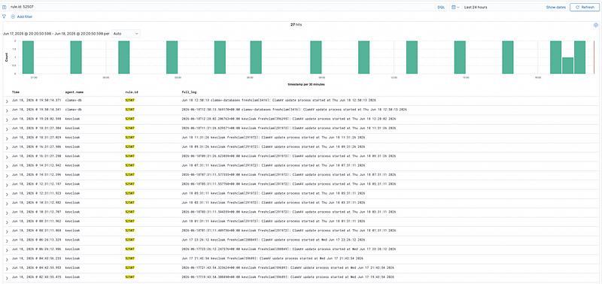602x284 pixels.
Task: Expand the 08:31:11.962 row
Action: 7,222
